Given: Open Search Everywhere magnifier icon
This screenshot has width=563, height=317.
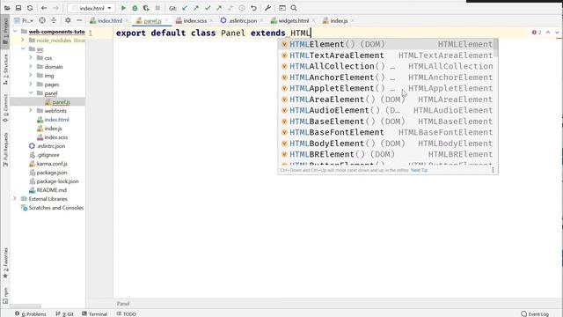Looking at the screenshot, I should (294, 8).
